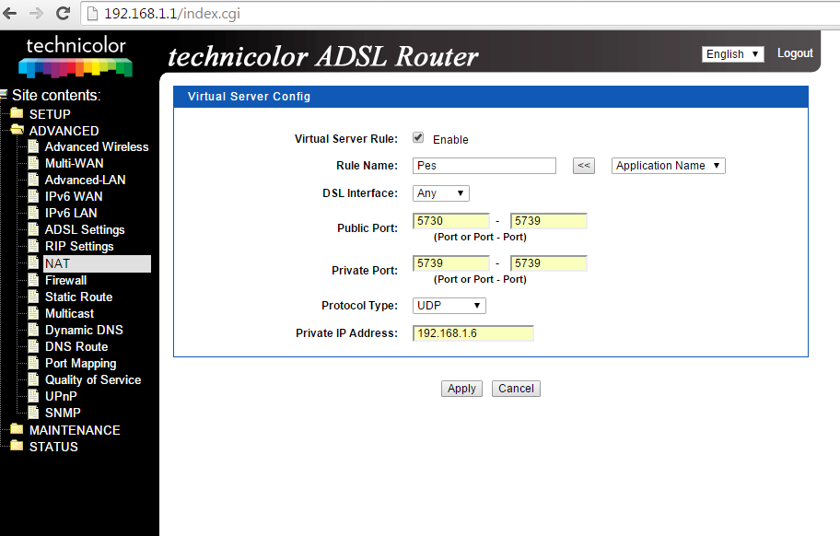Toggle the Virtual Server Rule Enable checkbox
The image size is (840, 536).
(418, 138)
